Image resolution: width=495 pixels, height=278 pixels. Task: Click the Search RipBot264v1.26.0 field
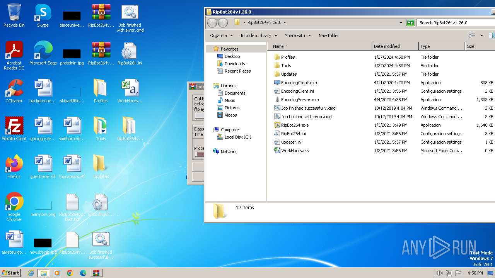456,23
